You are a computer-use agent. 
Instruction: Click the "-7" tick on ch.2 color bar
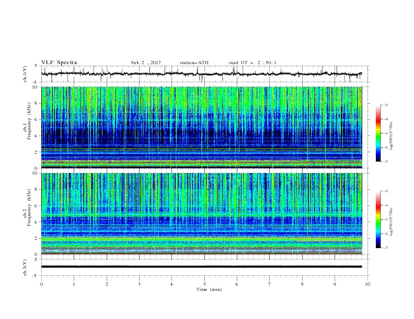point(385,248)
